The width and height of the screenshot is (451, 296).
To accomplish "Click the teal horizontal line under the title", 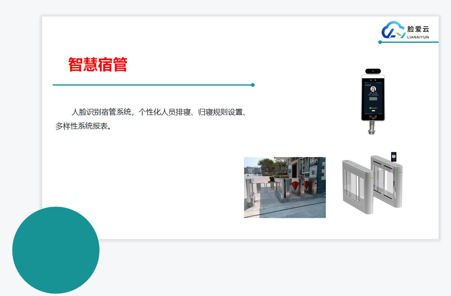I will click(152, 85).
